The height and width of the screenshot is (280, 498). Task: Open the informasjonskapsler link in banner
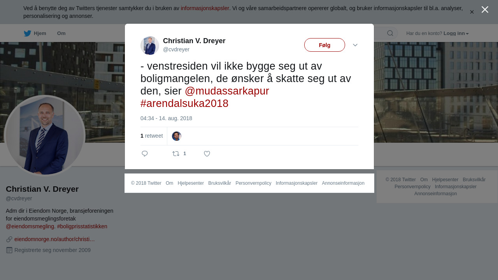click(205, 8)
